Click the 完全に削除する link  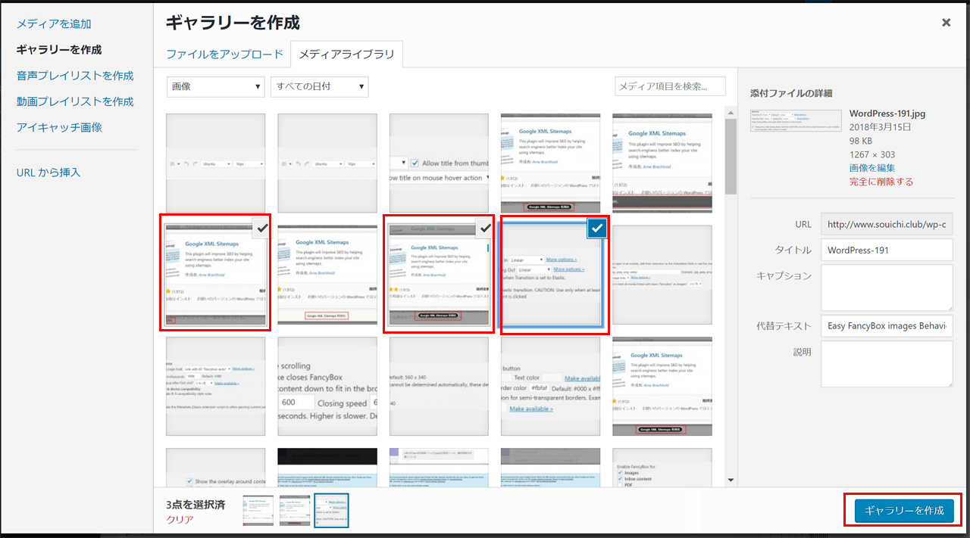click(x=881, y=182)
